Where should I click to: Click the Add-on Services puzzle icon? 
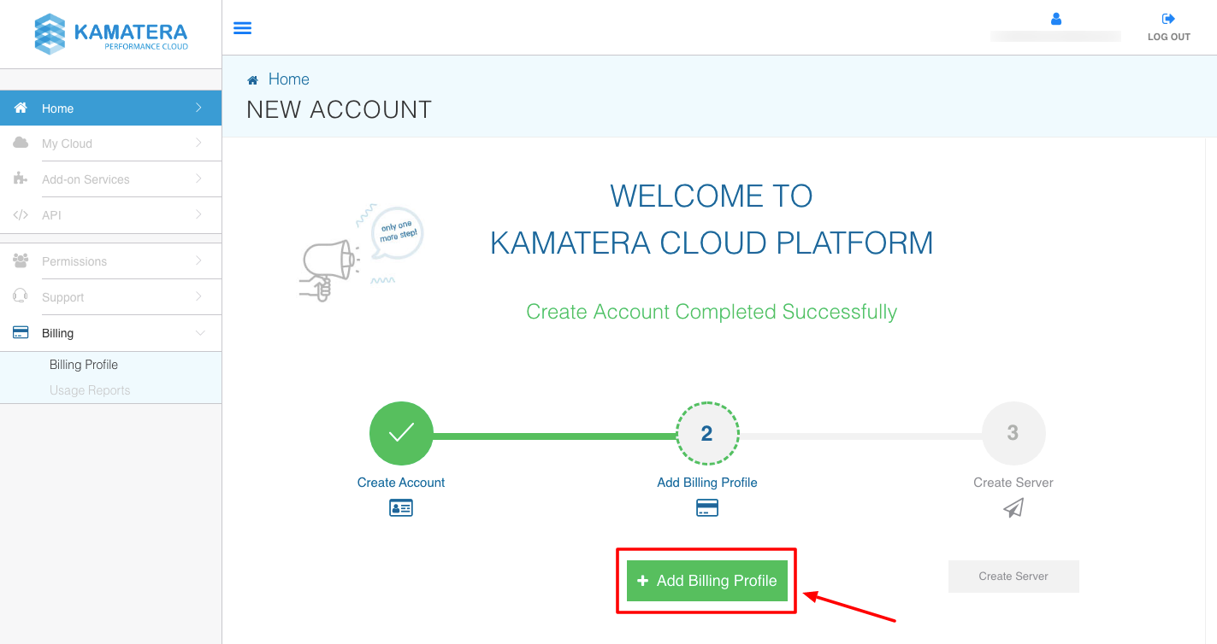point(21,179)
